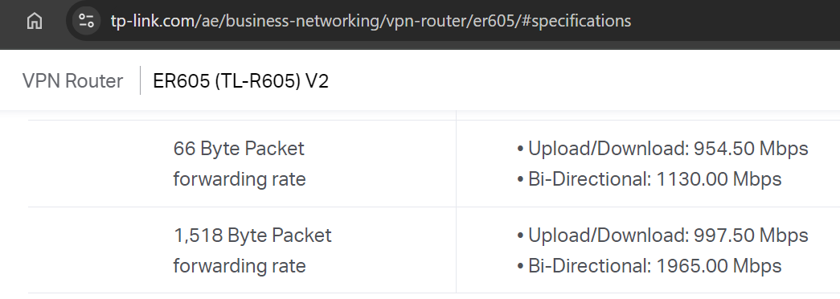
Task: Click the browser Home icon
Action: (35, 21)
